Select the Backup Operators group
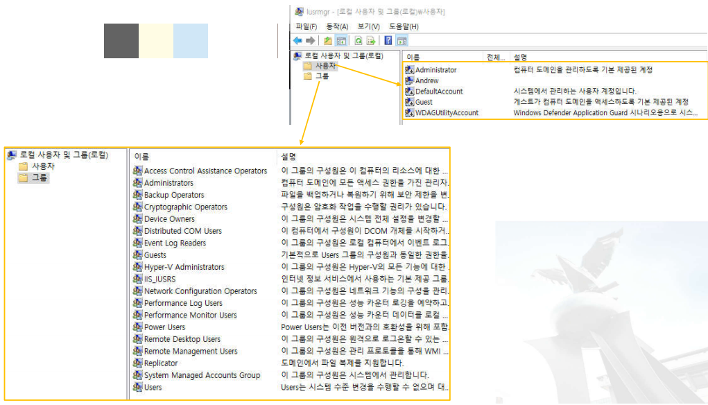Screen dimensions: 708x405 169,195
